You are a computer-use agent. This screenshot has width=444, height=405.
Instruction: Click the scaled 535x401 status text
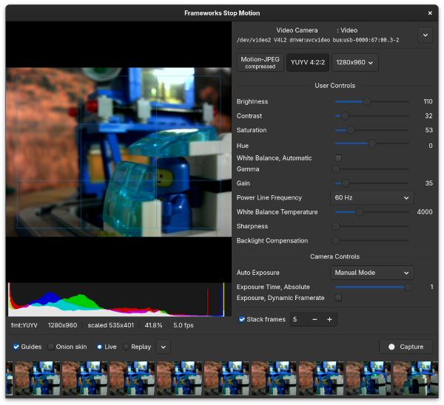tap(111, 325)
